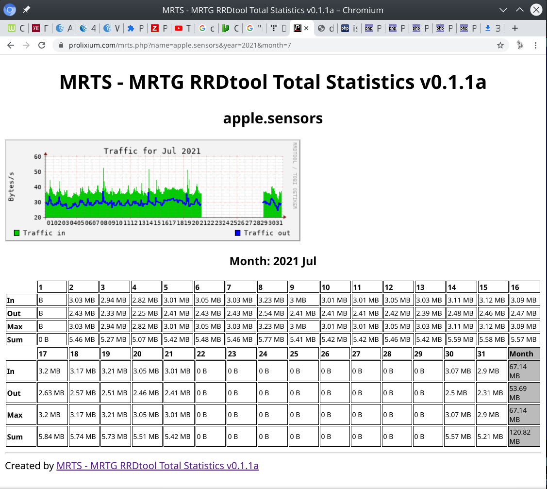This screenshot has height=489, width=547.
Task: Pin the window using the title bar pin icon
Action: 27,10
